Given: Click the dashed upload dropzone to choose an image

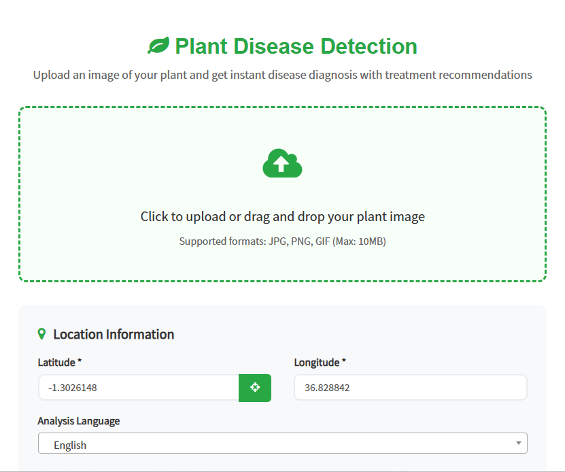Looking at the screenshot, I should pyautogui.click(x=282, y=194).
